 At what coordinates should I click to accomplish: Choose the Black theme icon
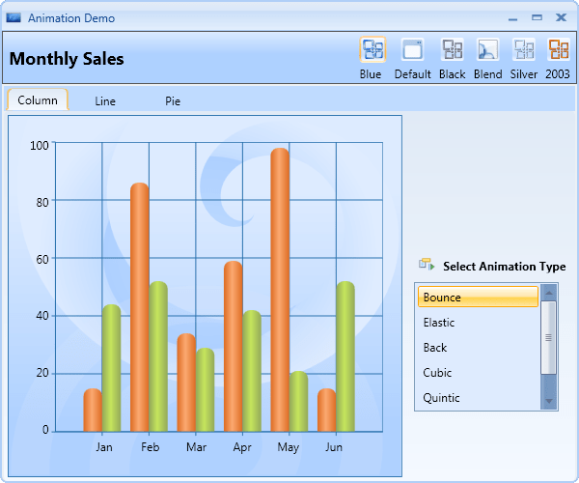(x=452, y=49)
